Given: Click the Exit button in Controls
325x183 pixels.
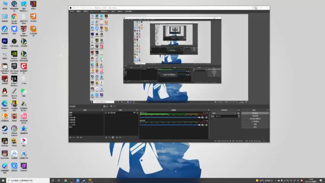Looking at the screenshot, I should (255, 127).
